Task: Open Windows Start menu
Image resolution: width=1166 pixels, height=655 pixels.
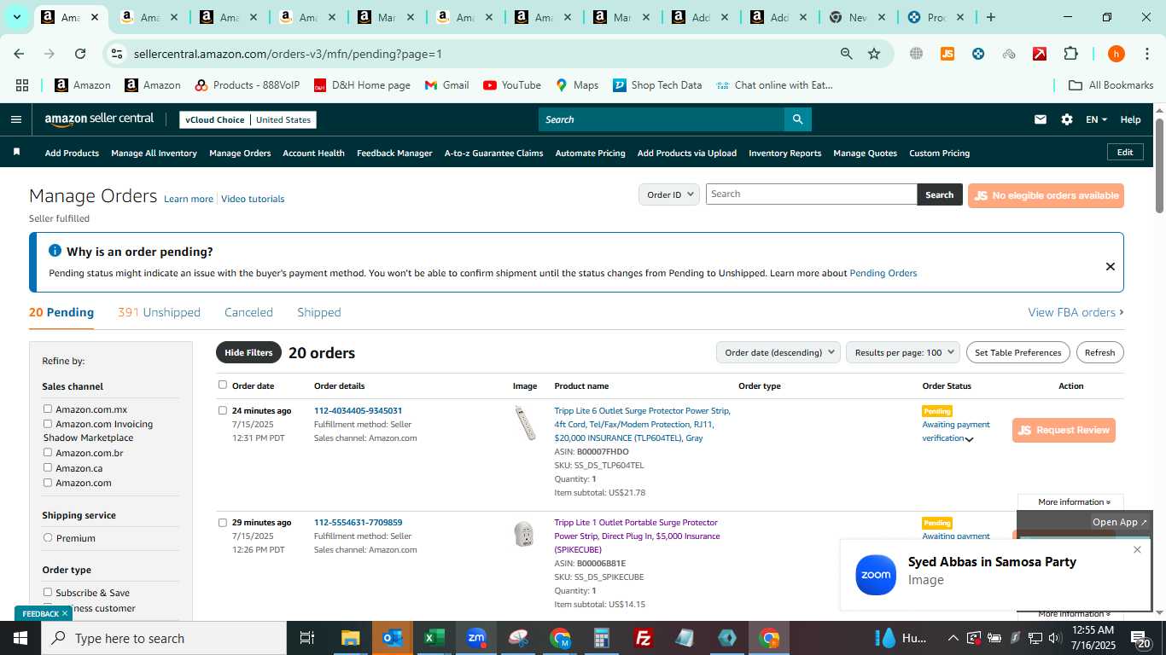Action: (20, 638)
